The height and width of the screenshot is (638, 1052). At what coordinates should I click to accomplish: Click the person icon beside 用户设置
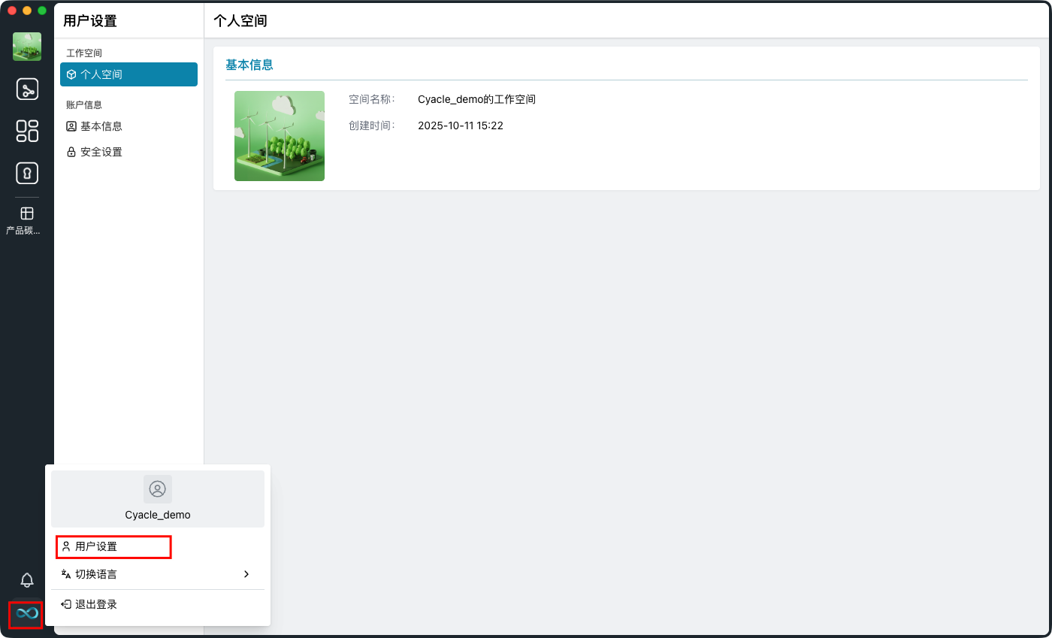65,546
